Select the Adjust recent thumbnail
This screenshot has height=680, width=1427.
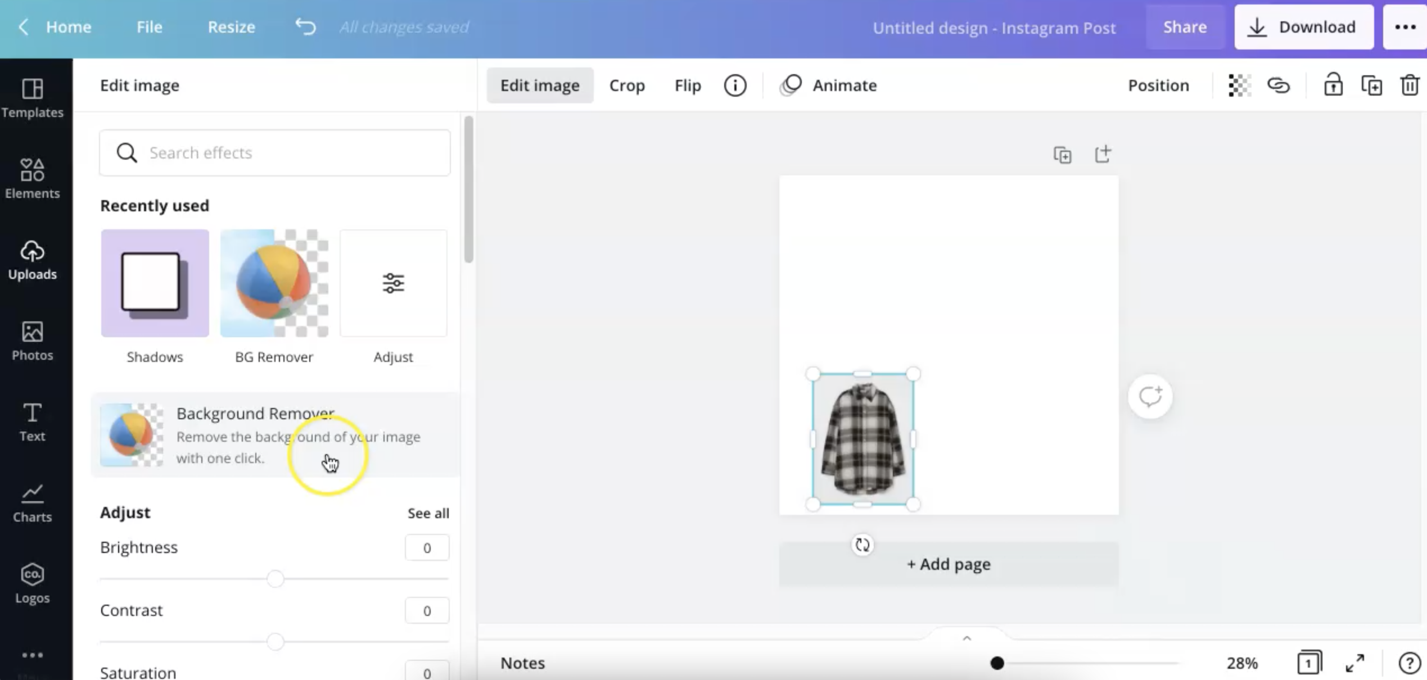tap(393, 283)
